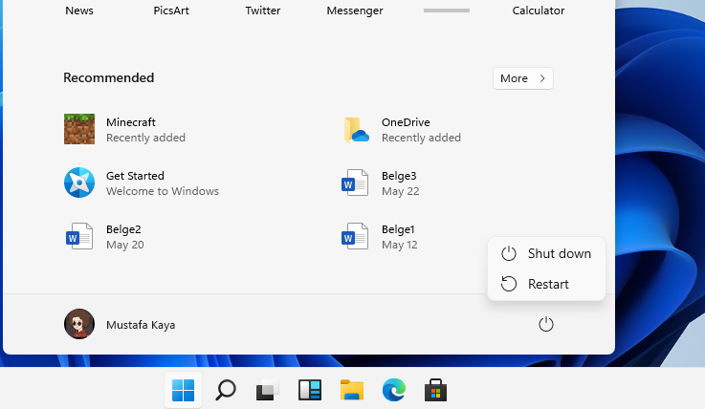Screen dimensions: 705x409
Task: Click the "May 20" date text
Action: [x=125, y=245]
